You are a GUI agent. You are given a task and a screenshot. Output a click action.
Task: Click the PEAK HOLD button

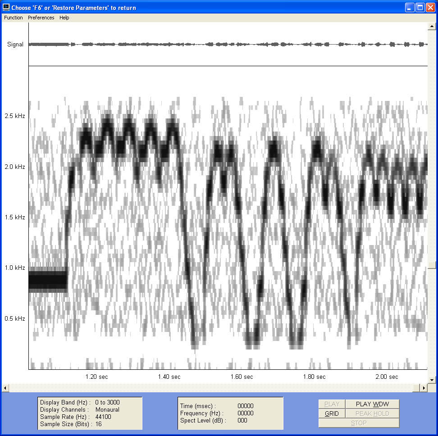[x=372, y=413]
